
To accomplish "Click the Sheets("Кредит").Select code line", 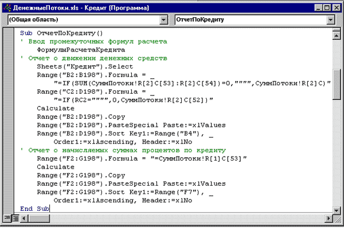I will (85, 66).
